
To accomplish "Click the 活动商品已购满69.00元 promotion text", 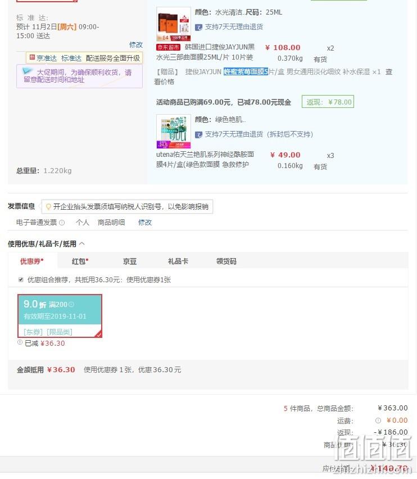I will coord(224,102).
